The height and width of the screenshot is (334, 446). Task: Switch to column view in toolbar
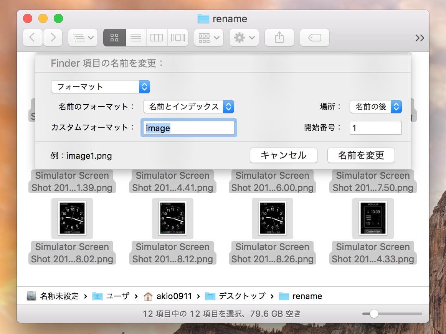coord(157,38)
